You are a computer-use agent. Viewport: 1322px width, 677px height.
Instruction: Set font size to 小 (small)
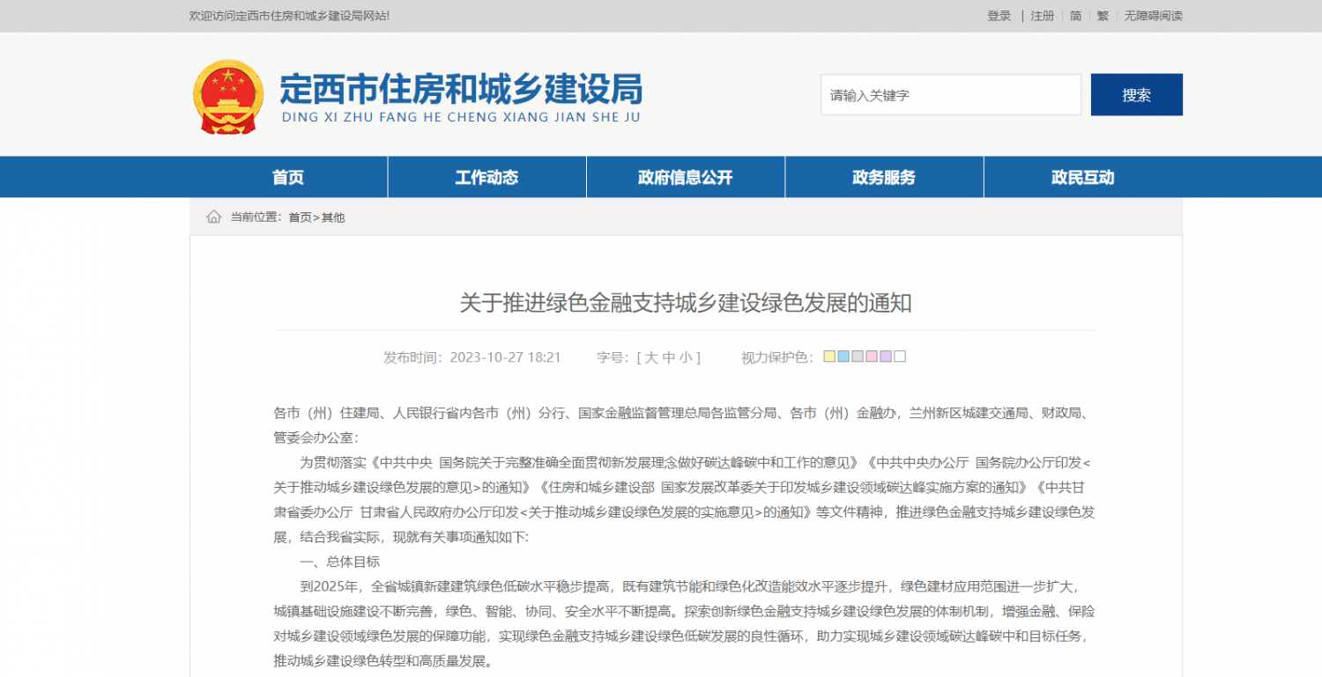(686, 357)
